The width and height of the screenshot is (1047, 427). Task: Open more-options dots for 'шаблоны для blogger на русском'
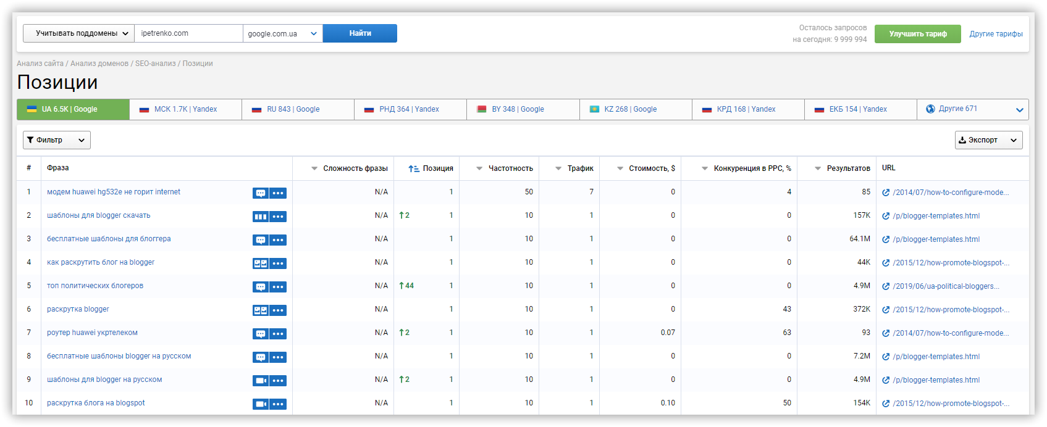click(278, 381)
